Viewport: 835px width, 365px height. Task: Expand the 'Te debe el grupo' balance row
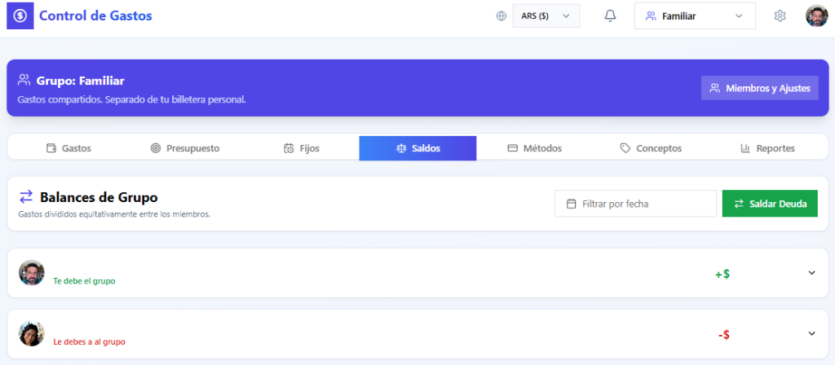811,273
